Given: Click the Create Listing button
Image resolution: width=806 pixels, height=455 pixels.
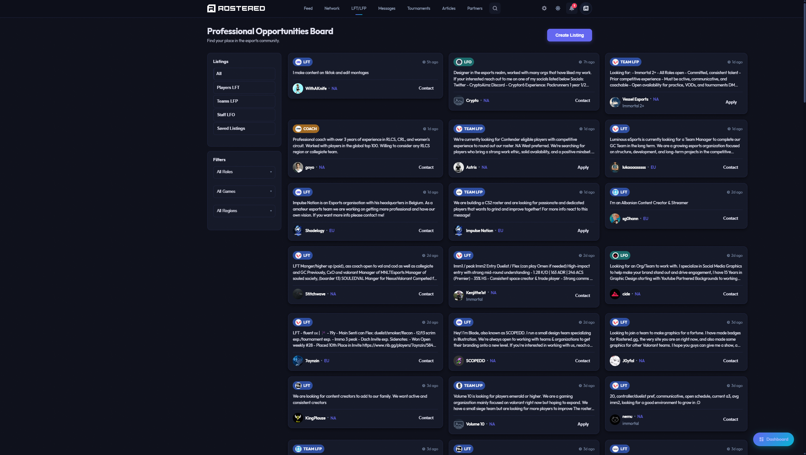Looking at the screenshot, I should click(x=569, y=35).
